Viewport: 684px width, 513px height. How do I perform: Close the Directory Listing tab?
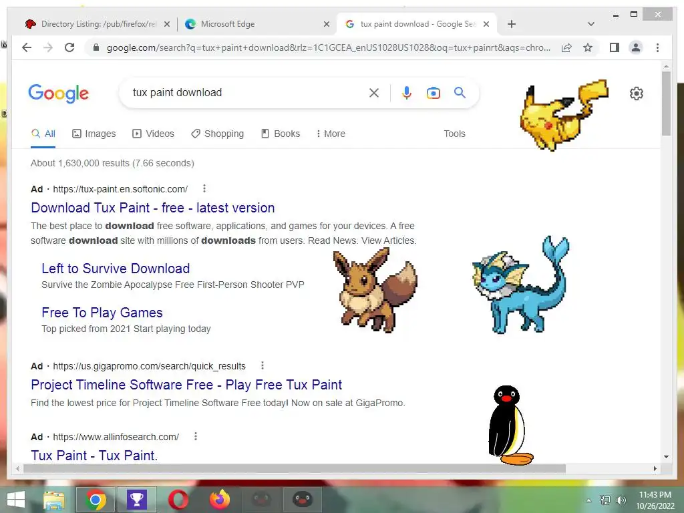166,24
